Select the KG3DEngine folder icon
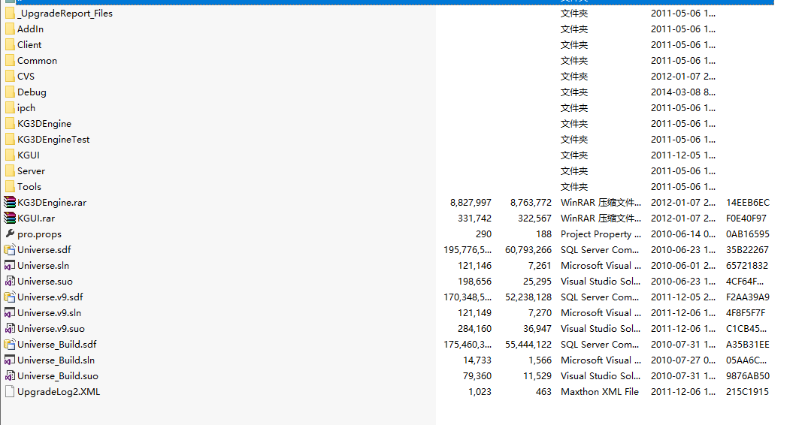Viewport: 808px width, 425px height. [10, 124]
